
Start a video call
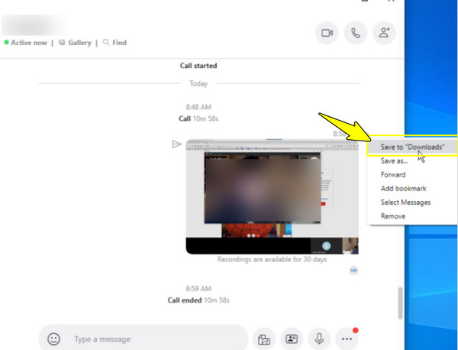pos(327,33)
